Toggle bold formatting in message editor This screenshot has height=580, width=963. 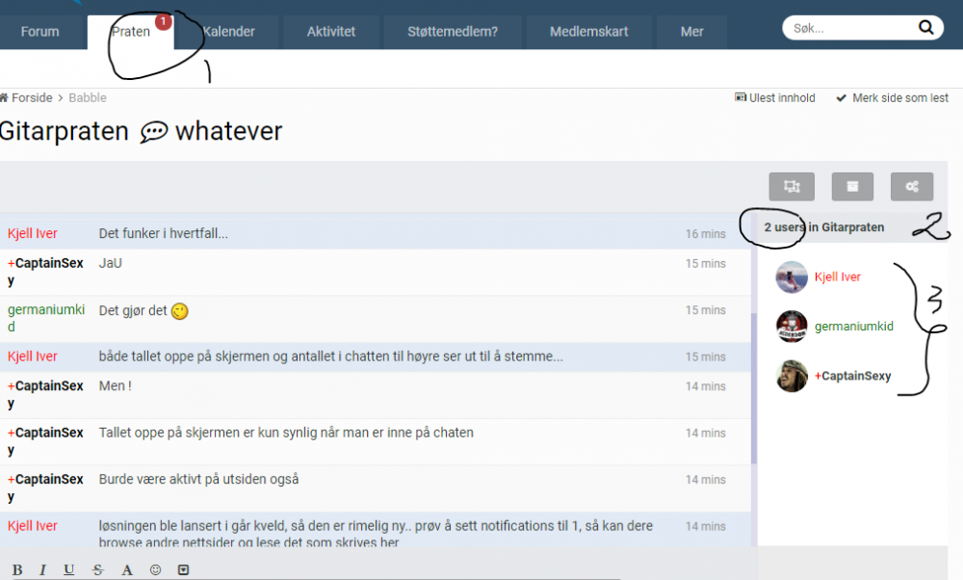tap(17, 569)
